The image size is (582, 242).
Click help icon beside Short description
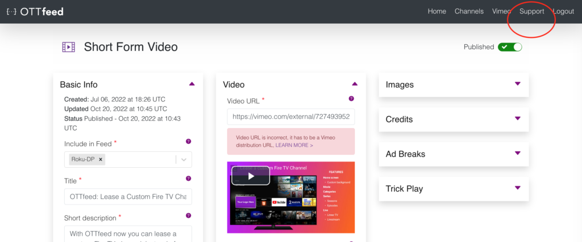188,216
